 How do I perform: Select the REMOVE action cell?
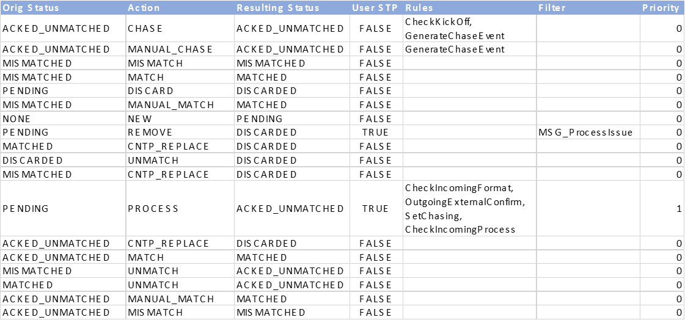tap(180, 133)
